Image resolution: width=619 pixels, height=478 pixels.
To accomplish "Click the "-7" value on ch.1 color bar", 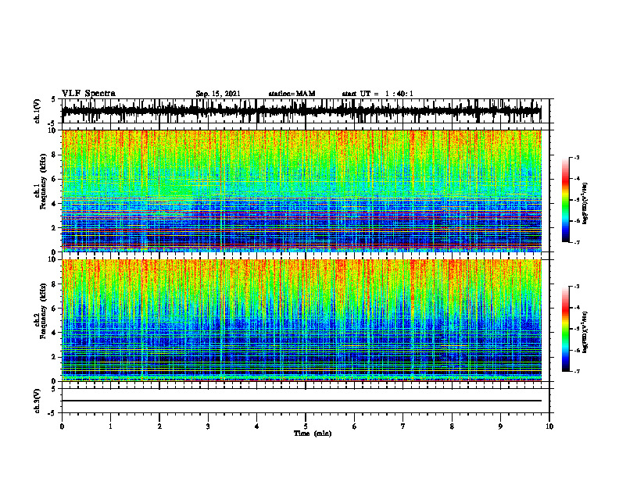I will [x=577, y=242].
